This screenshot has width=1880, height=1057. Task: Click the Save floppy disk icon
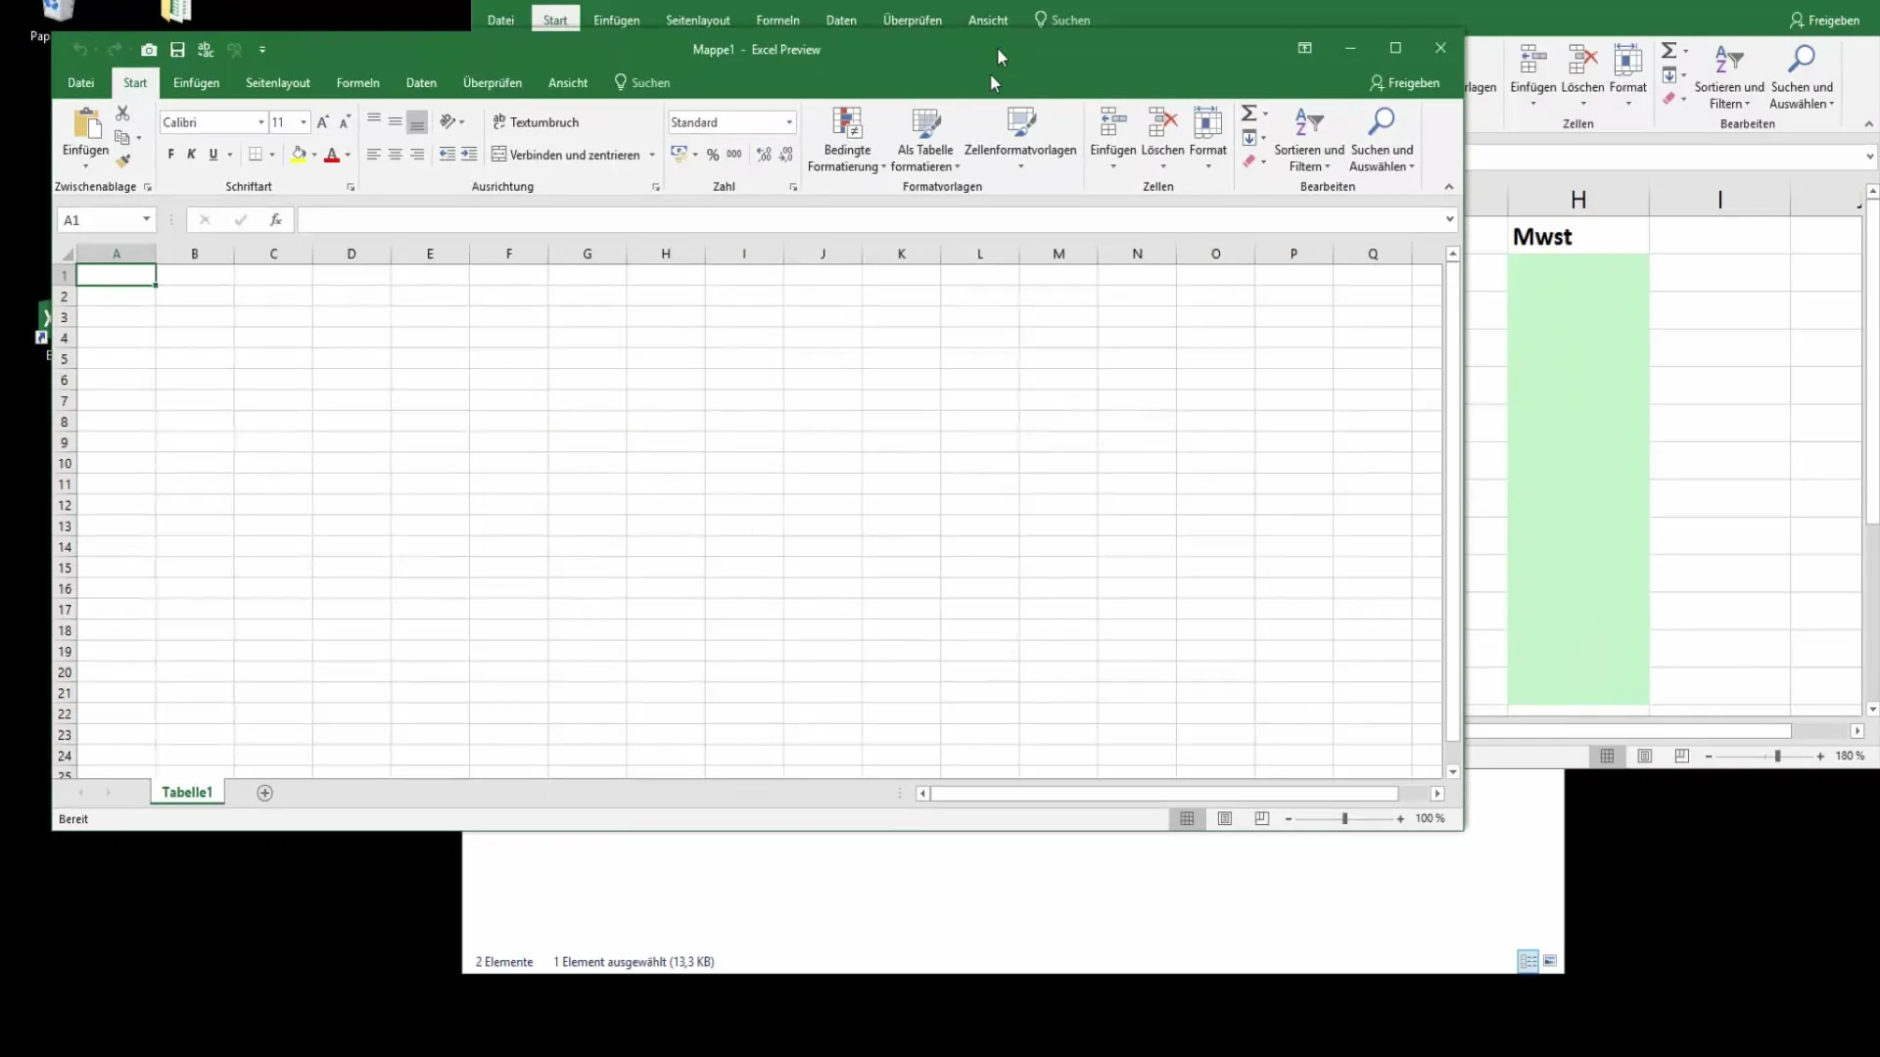pos(177,50)
